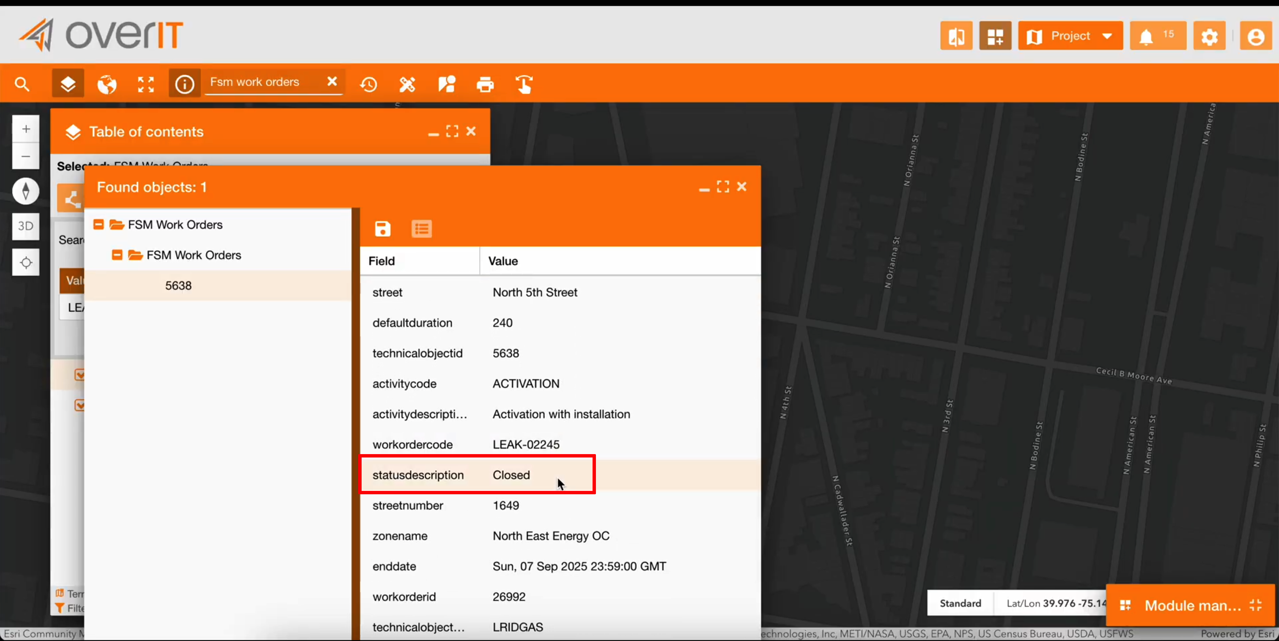Collapse the Module manager with shrink icon

pos(1256,605)
